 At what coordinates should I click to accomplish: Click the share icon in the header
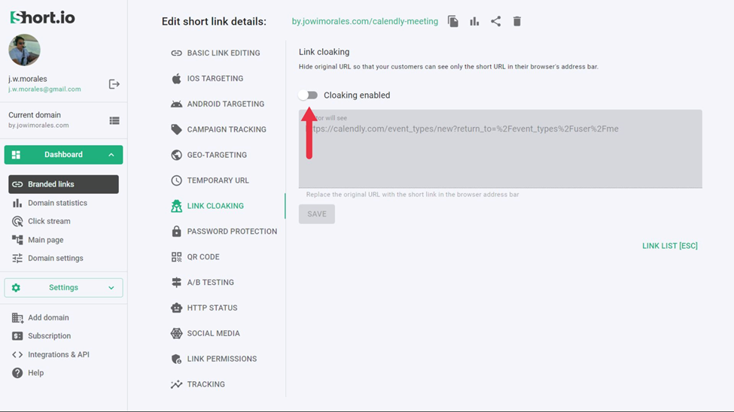click(495, 22)
